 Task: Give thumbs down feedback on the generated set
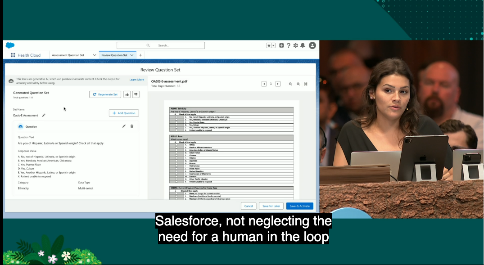pos(136,94)
